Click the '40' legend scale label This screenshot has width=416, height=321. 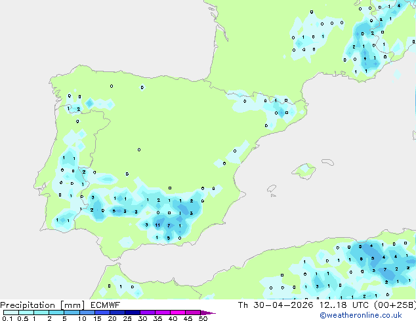click(x=173, y=318)
